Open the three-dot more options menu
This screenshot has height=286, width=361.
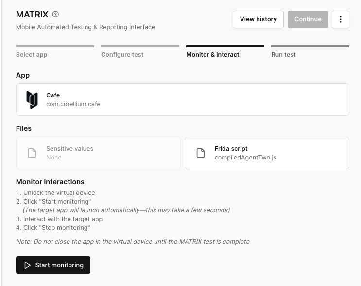pyautogui.click(x=340, y=19)
